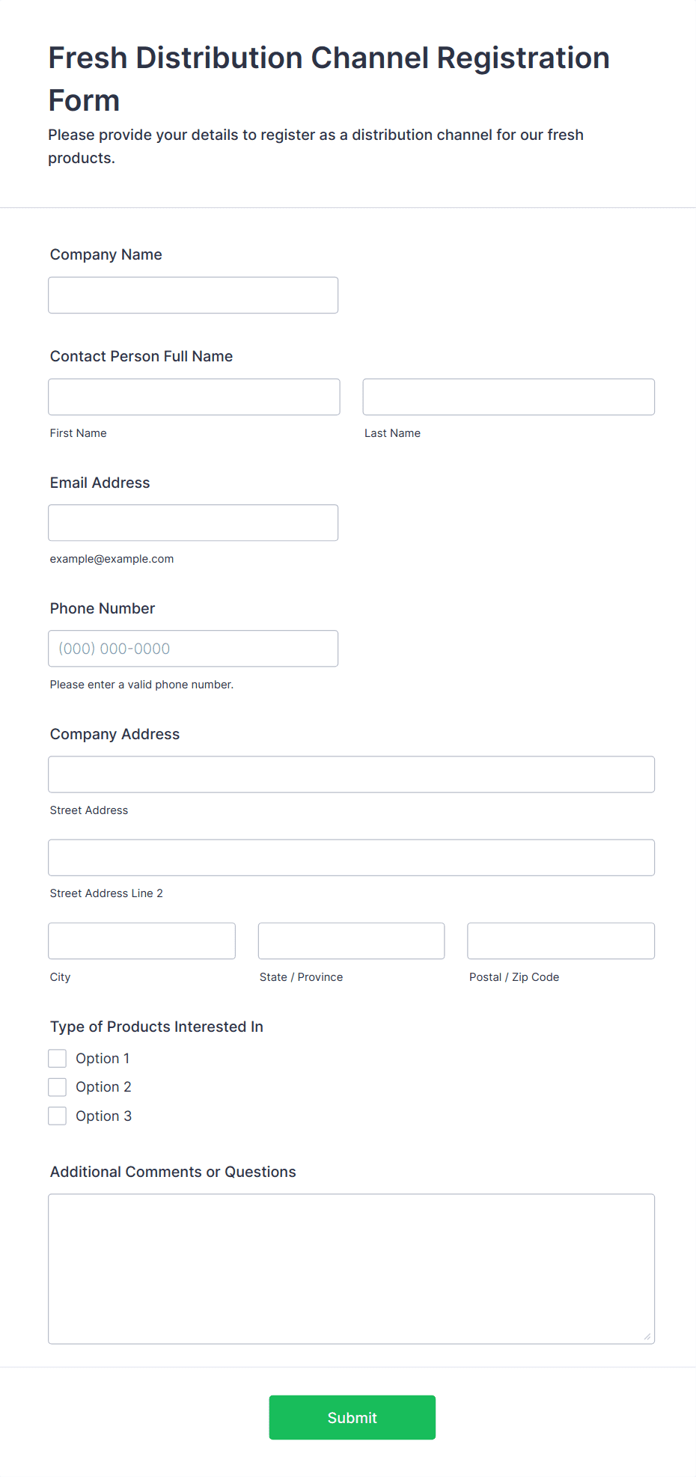This screenshot has width=696, height=1477.
Task: Click the Street Address Line 2 field
Action: [x=351, y=857]
